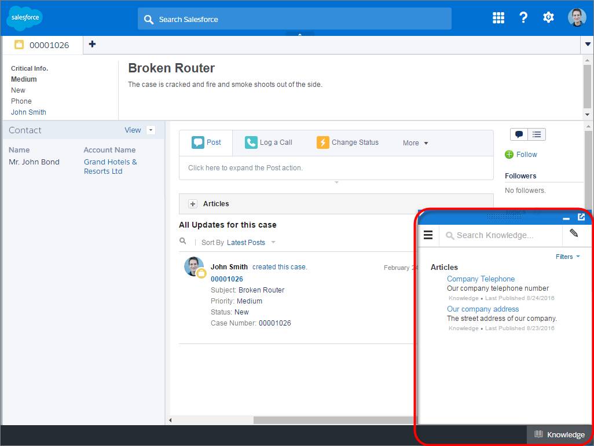Collapse the publisher with small down arrow
Image resolution: width=594 pixels, height=446 pixels.
click(336, 182)
